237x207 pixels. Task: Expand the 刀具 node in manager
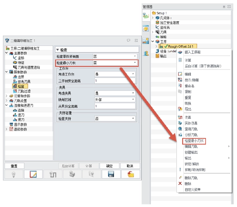click(153, 32)
